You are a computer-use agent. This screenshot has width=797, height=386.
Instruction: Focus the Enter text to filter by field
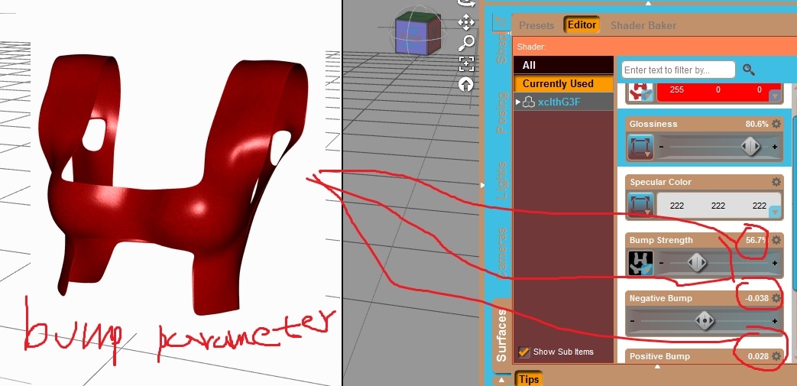[x=678, y=70]
